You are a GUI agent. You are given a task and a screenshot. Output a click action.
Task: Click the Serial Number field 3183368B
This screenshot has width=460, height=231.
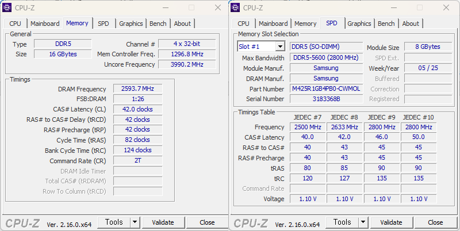pyautogui.click(x=326, y=99)
